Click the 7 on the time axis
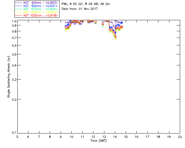 39,137
